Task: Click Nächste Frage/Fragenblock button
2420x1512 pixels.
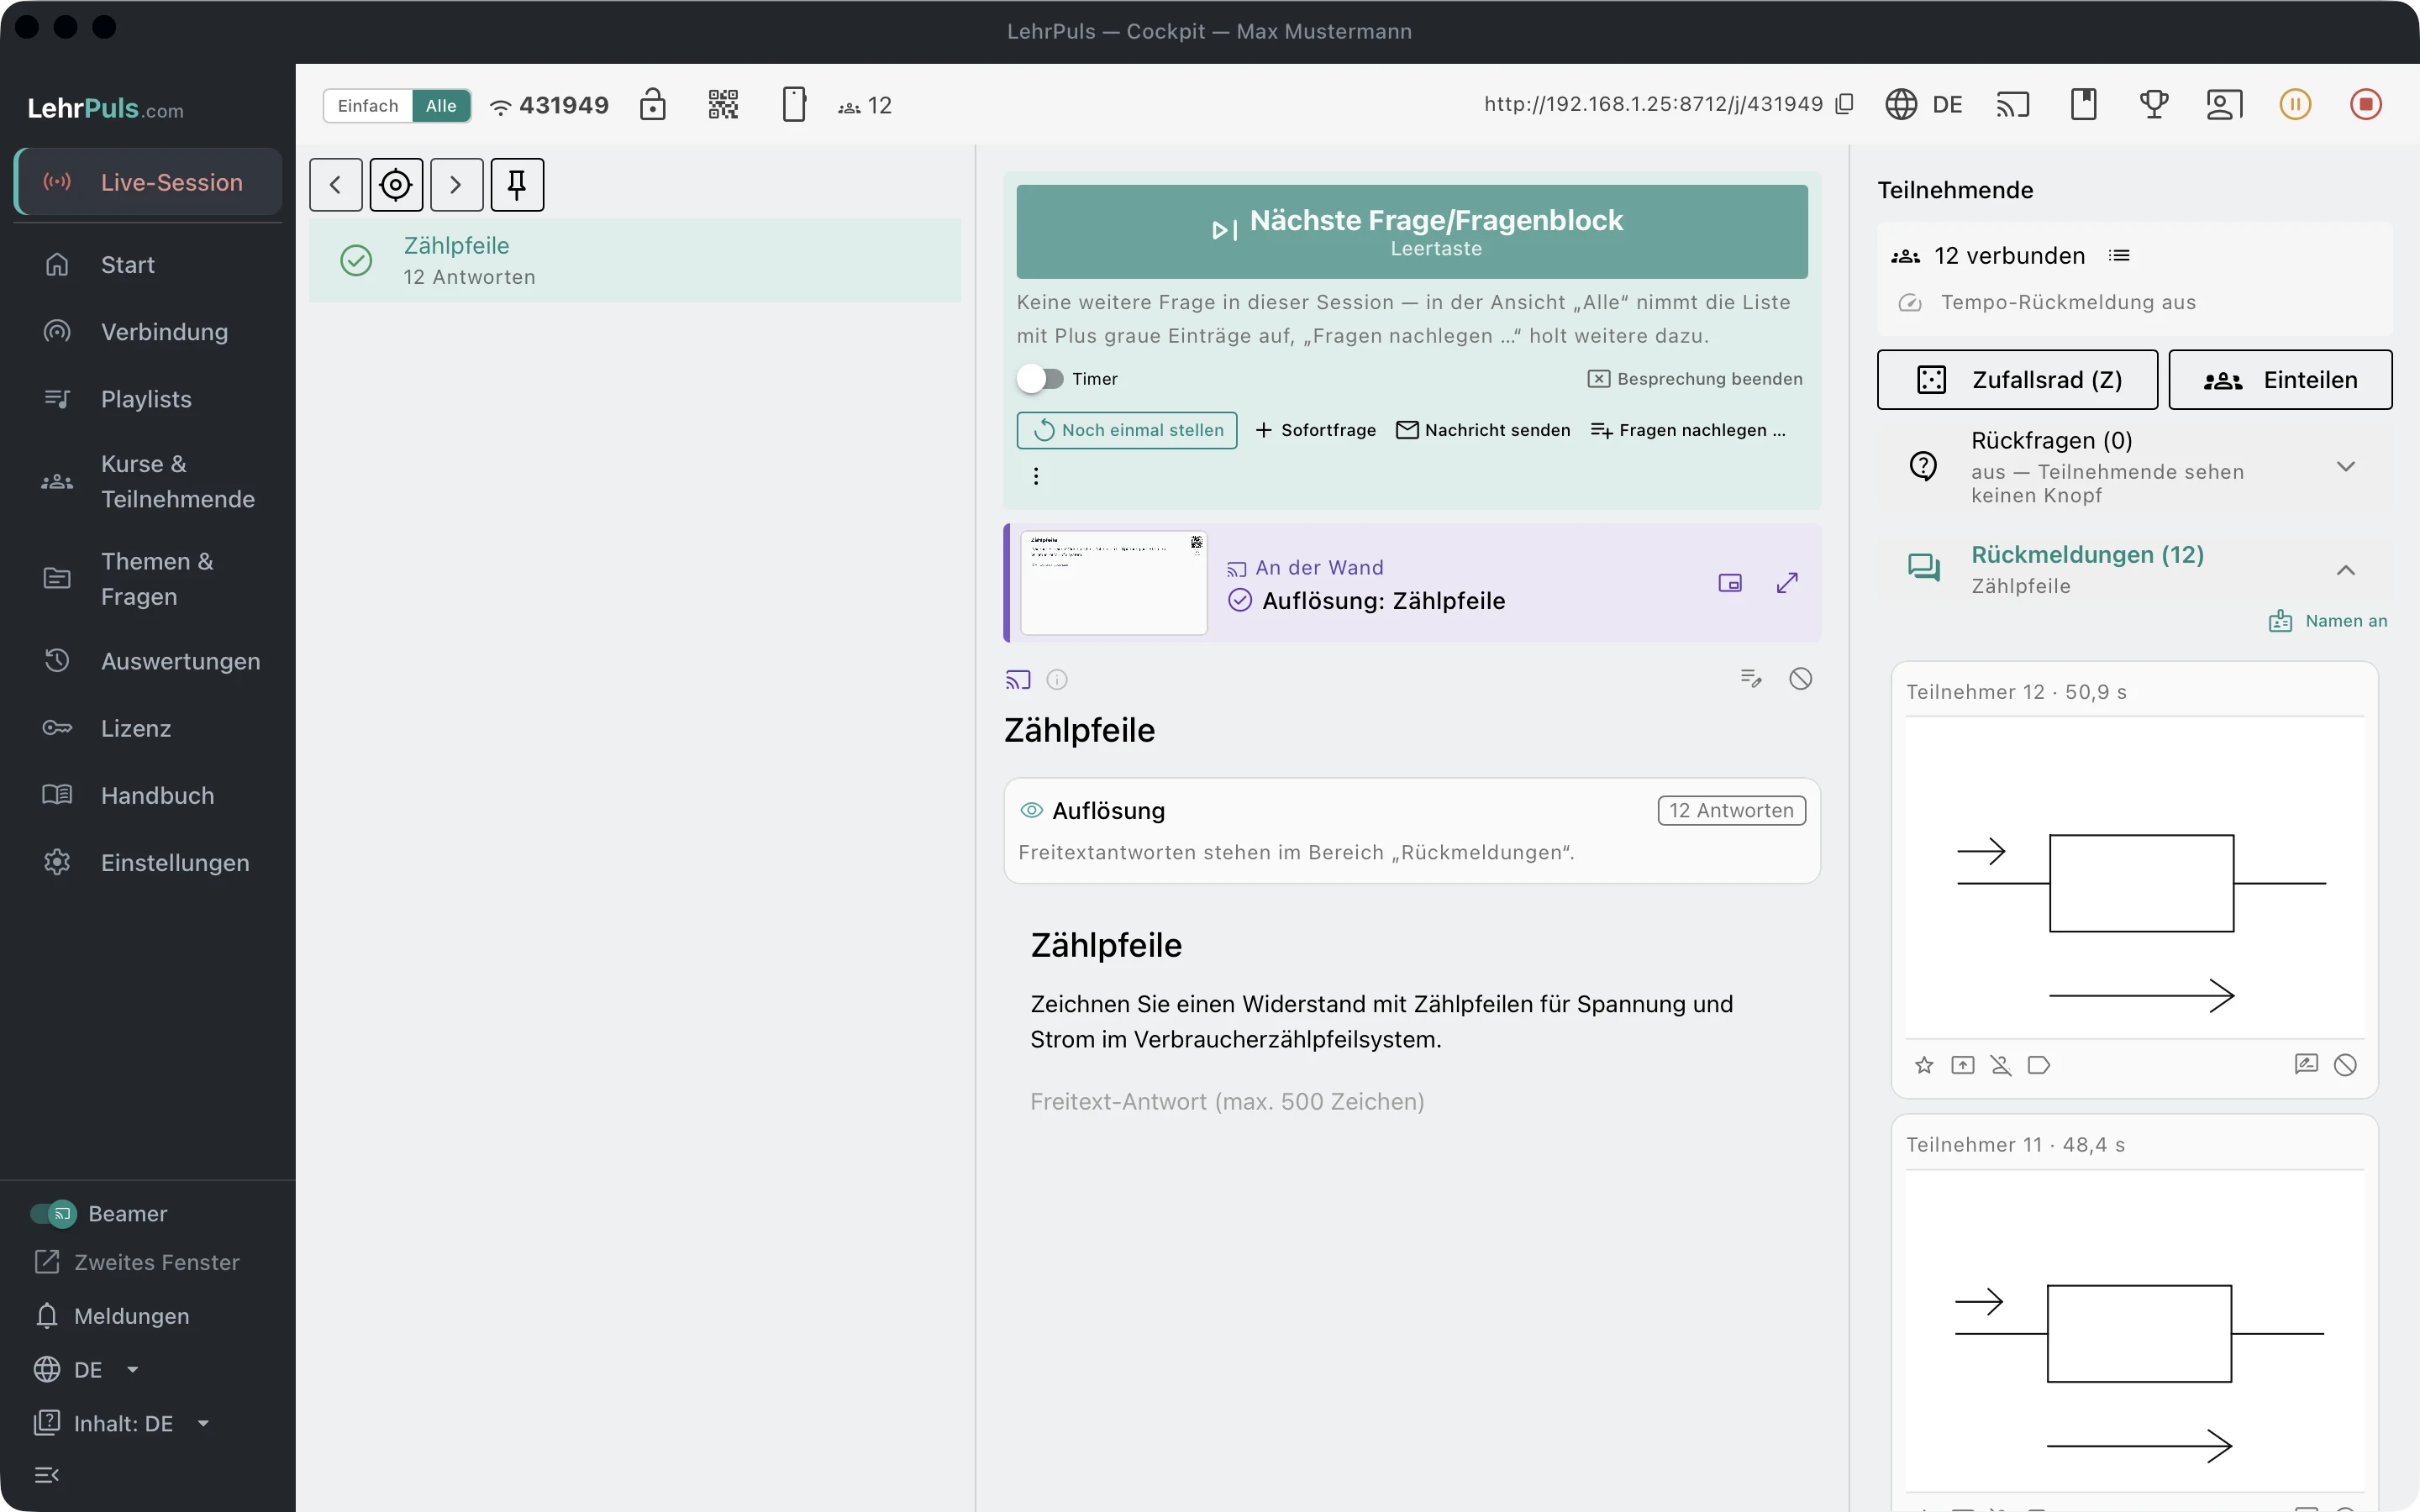Action: coord(1412,231)
